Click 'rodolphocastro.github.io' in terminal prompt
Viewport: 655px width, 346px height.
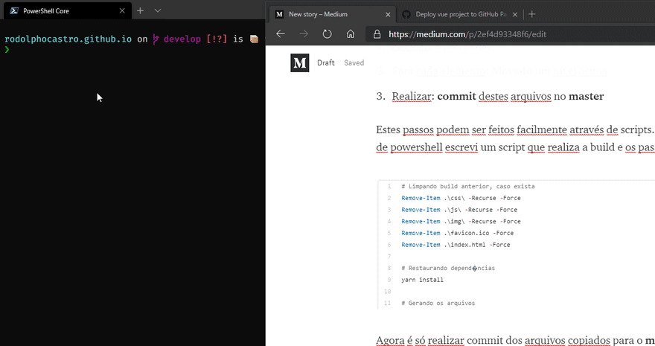(x=68, y=39)
